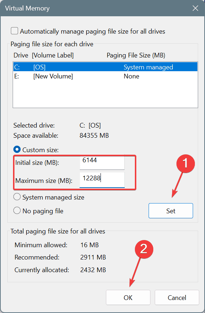Confirm with the OK button

128,297
